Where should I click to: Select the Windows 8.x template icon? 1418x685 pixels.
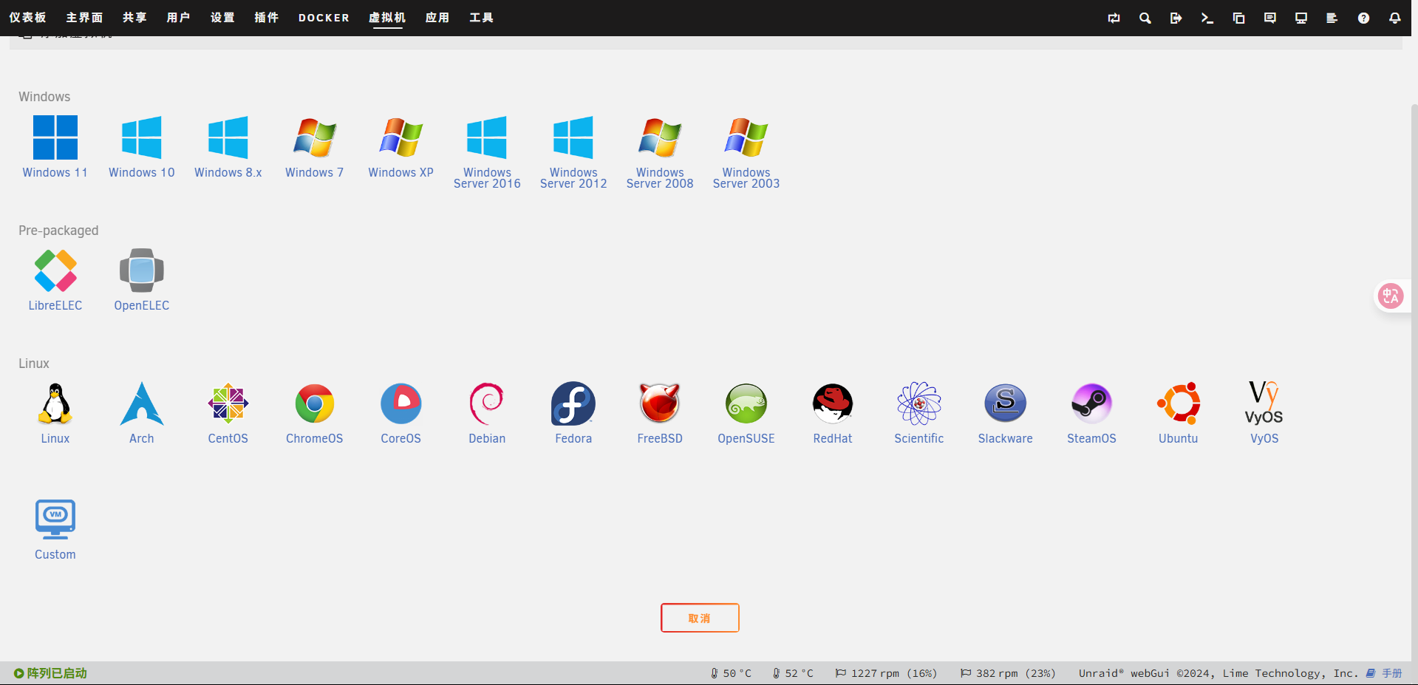[x=228, y=147]
